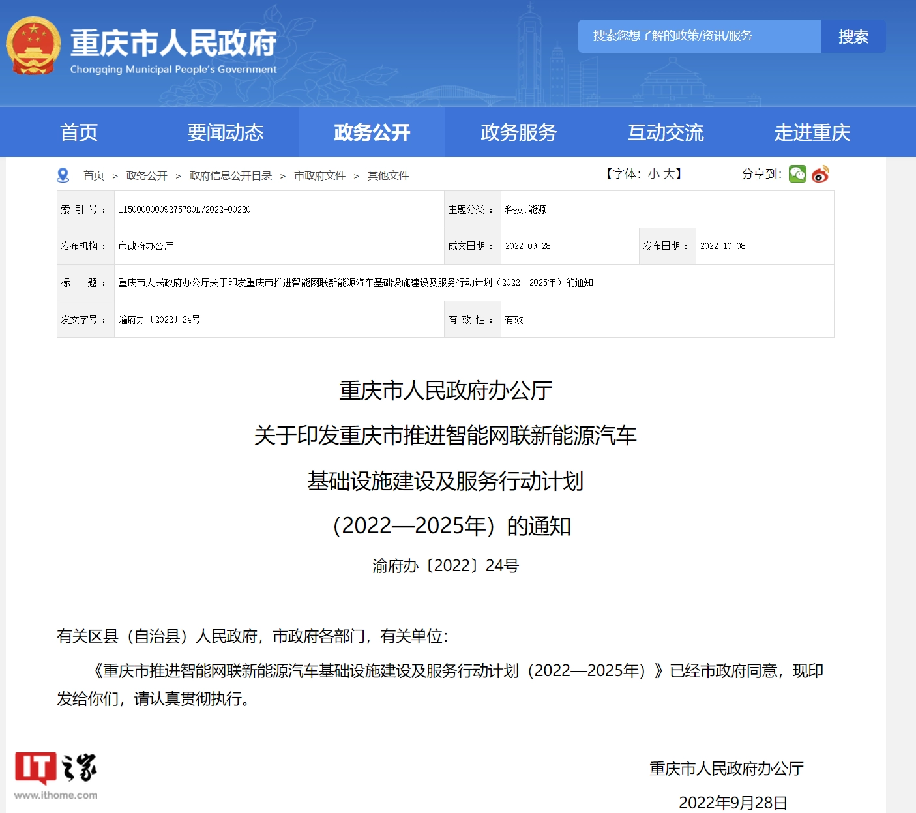Click the heading line (2022—2025年)的通知
Image resolution: width=916 pixels, height=813 pixels.
click(x=451, y=525)
